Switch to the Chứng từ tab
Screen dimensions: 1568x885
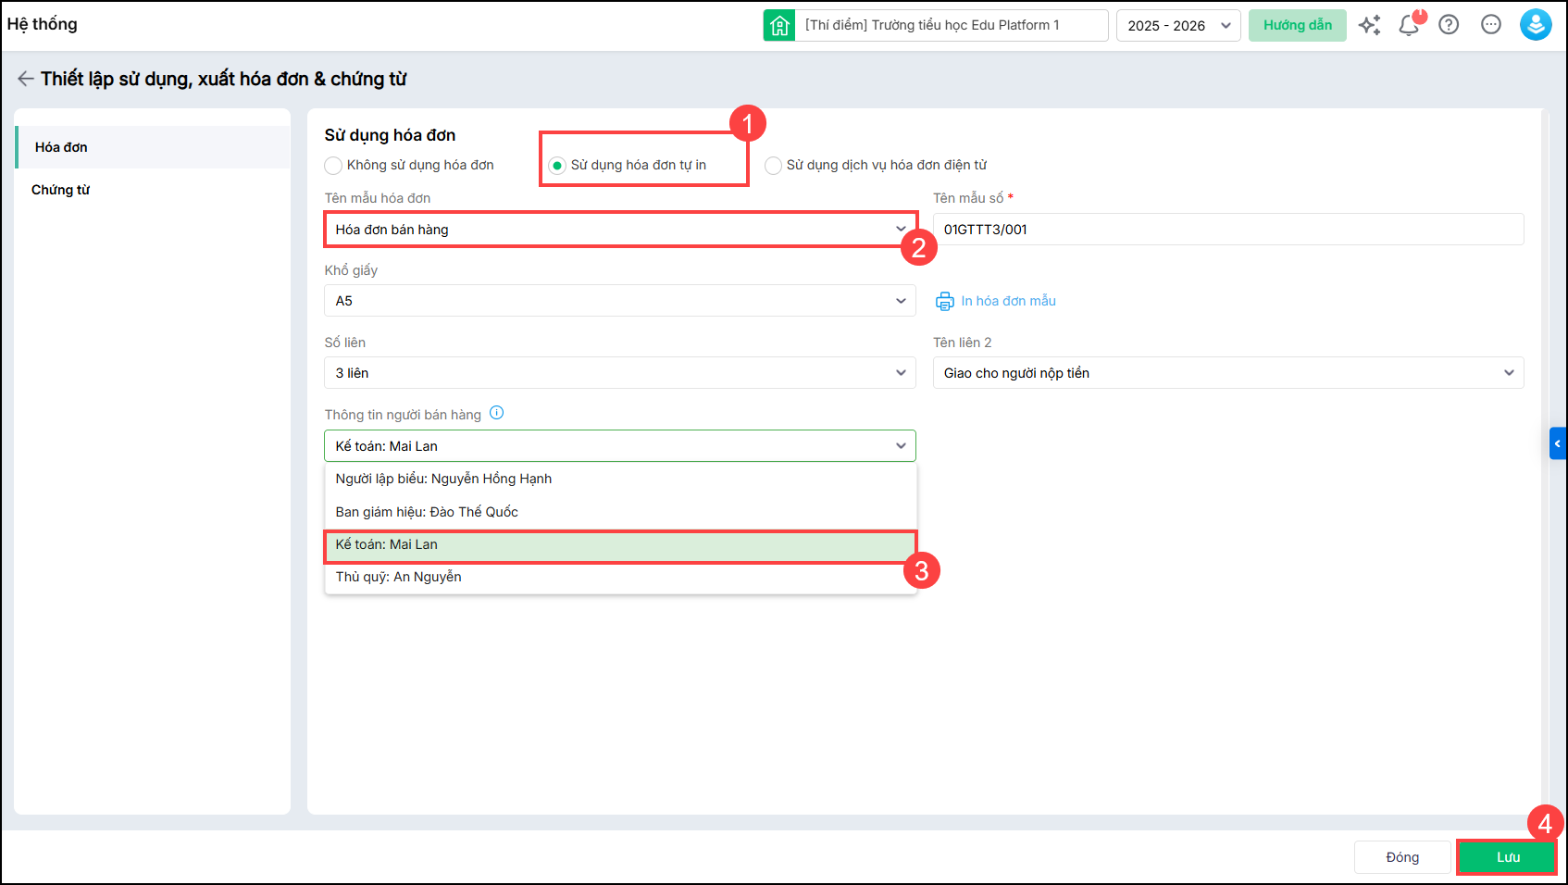(61, 190)
